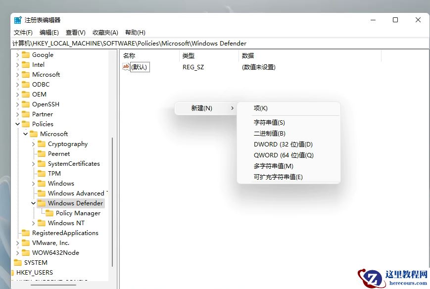Collapse the Windows Defender key
Image resolution: width=430 pixels, height=289 pixels.
coord(34,203)
